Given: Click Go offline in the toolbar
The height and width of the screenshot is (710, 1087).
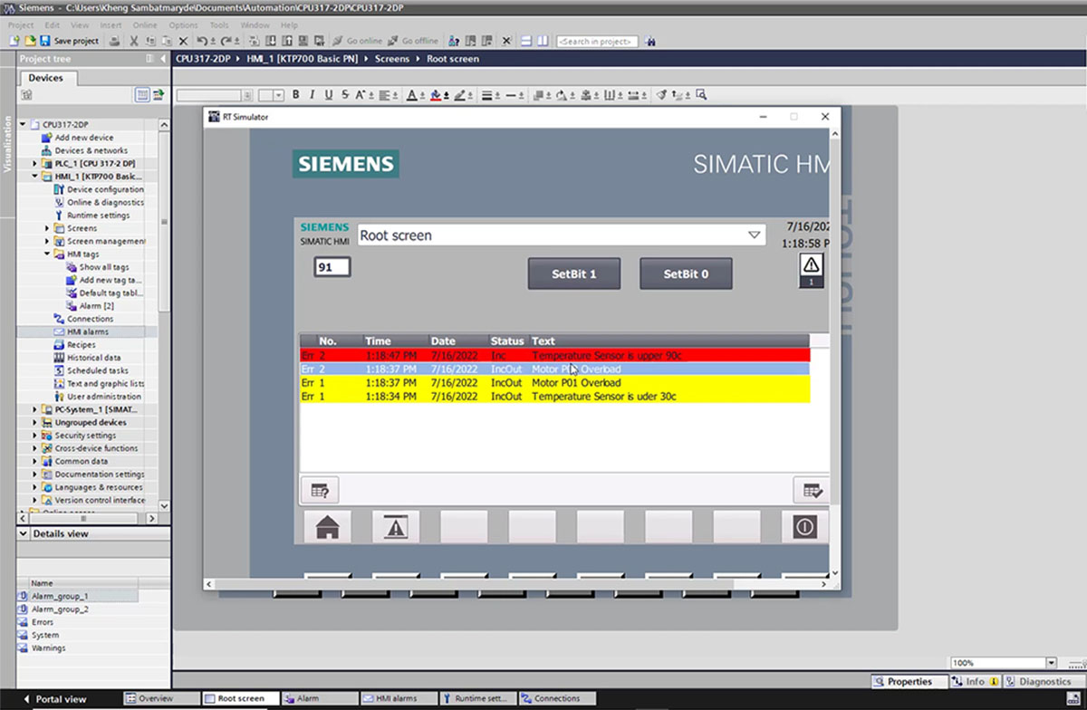Looking at the screenshot, I should pos(413,41).
